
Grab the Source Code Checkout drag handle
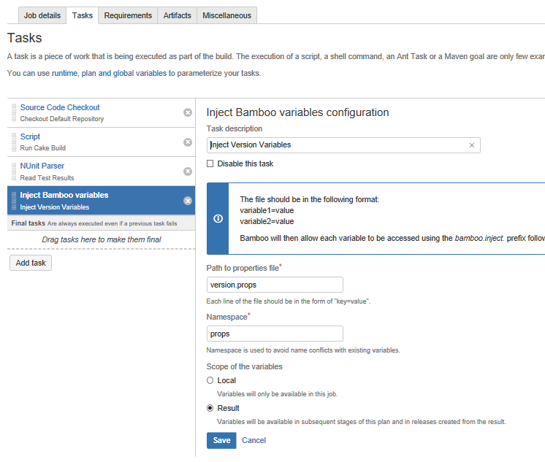[x=14, y=112]
